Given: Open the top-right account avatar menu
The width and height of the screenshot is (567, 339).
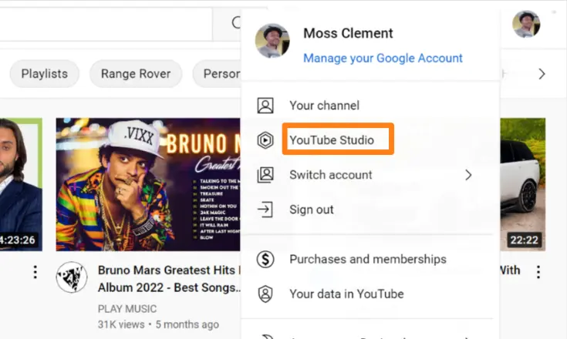Looking at the screenshot, I should (x=526, y=25).
